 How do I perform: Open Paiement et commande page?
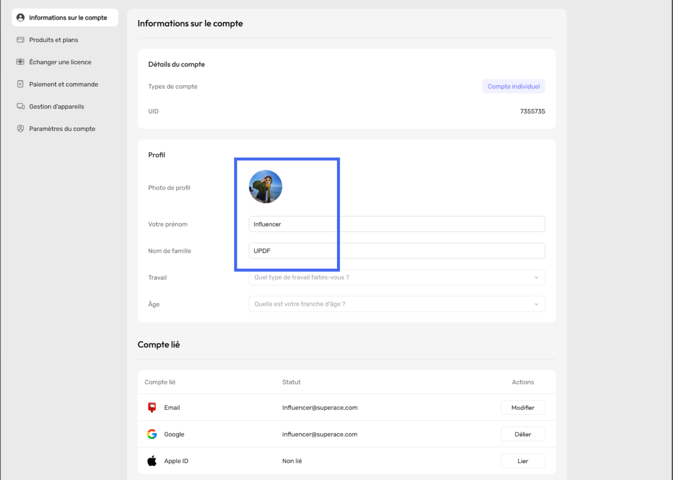(64, 84)
